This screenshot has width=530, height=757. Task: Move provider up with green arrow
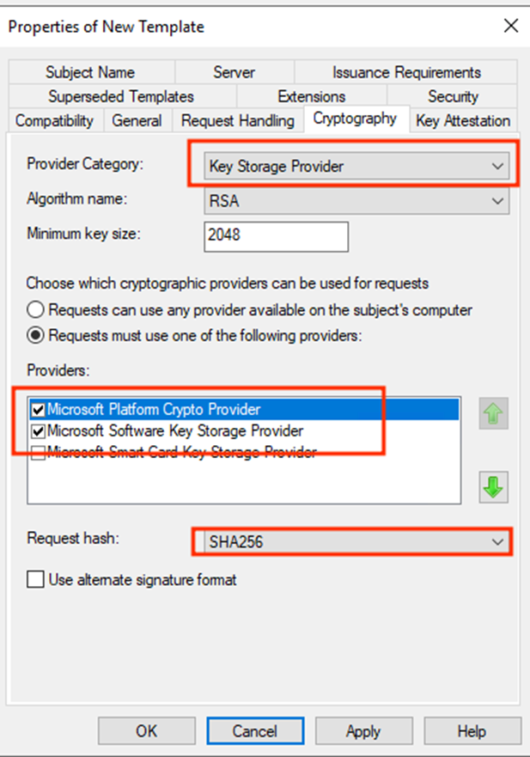pos(493,413)
